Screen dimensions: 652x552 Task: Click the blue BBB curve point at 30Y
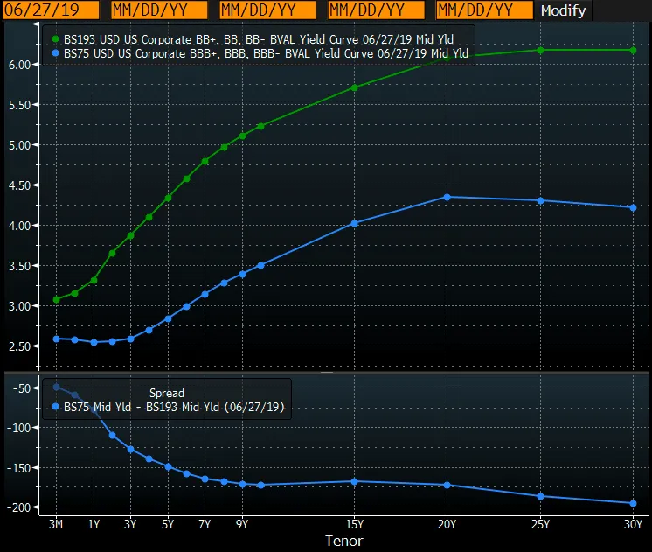634,207
